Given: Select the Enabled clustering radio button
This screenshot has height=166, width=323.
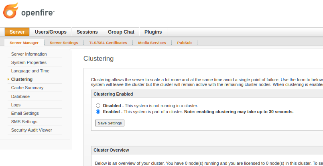Looking at the screenshot, I should click(98, 112).
